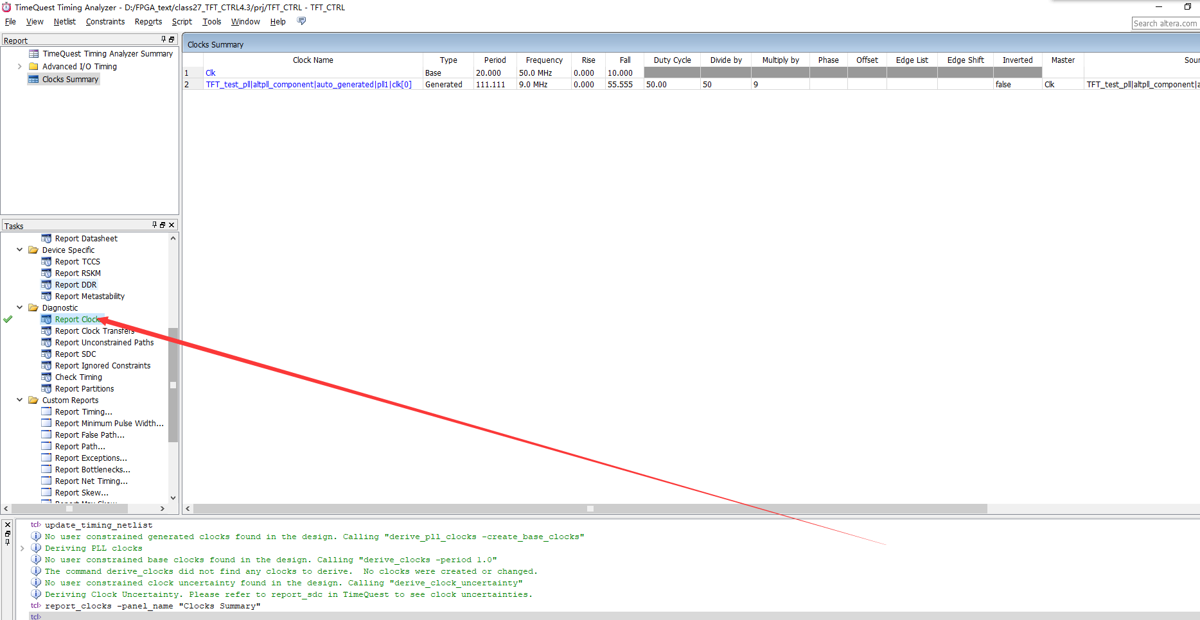Open the Clk clock link
Screen dimensions: 1200x620
tap(211, 73)
